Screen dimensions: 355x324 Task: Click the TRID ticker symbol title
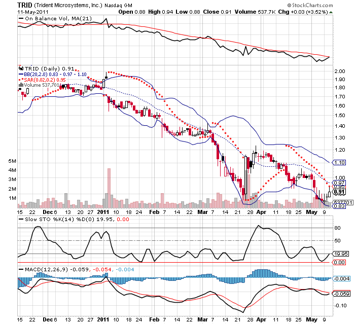(25, 5)
